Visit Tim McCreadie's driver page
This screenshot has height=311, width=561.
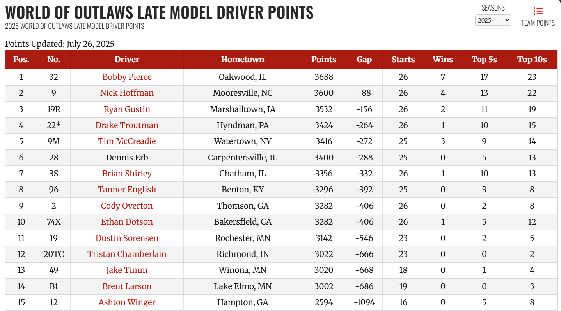pos(127,141)
